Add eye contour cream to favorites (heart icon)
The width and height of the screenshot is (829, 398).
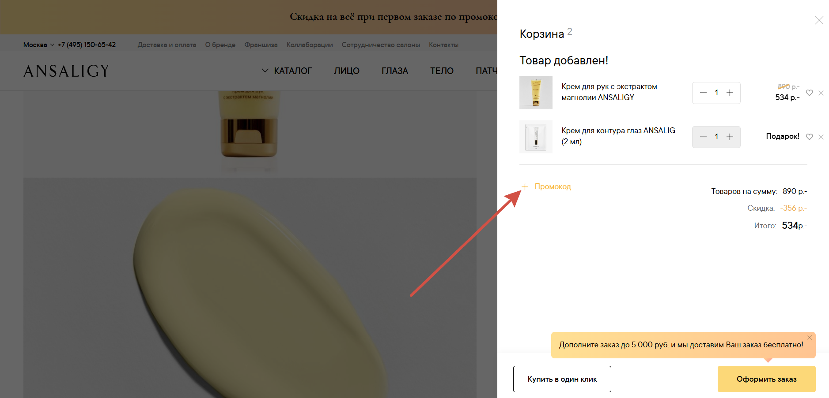tap(809, 137)
